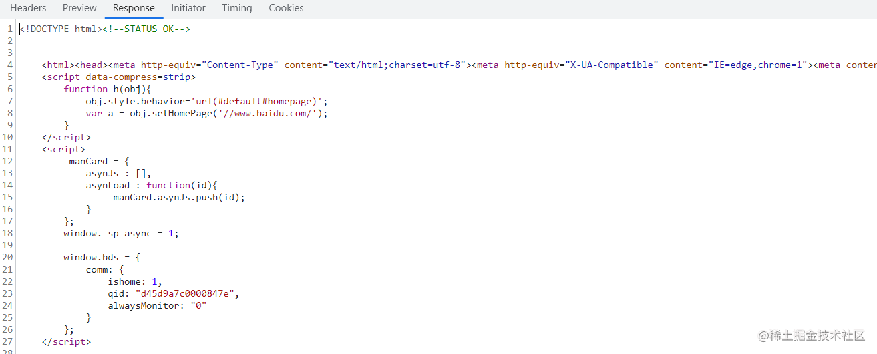Click the asynLoad property name
The width and height of the screenshot is (877, 354).
(108, 185)
